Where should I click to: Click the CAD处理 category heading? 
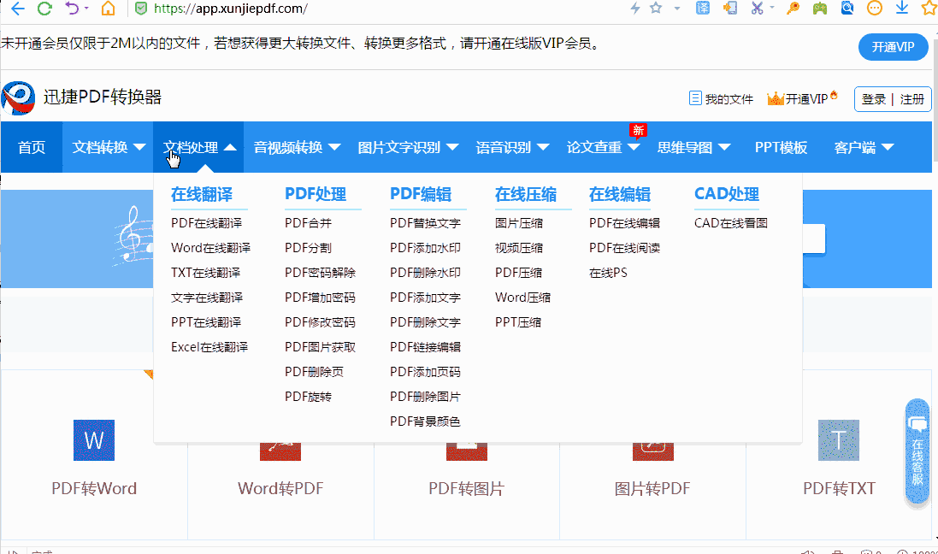click(x=727, y=194)
